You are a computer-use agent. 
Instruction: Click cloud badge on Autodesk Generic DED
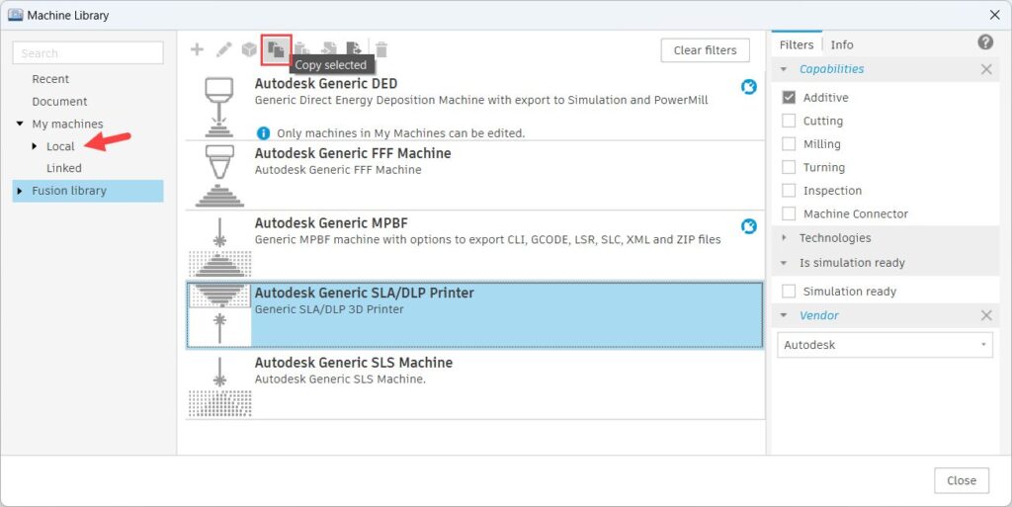[749, 87]
